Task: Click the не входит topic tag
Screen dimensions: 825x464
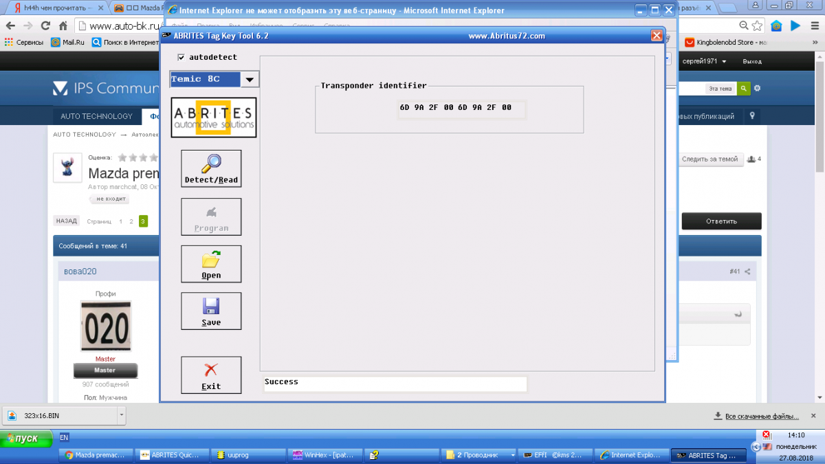Action: [x=109, y=199]
